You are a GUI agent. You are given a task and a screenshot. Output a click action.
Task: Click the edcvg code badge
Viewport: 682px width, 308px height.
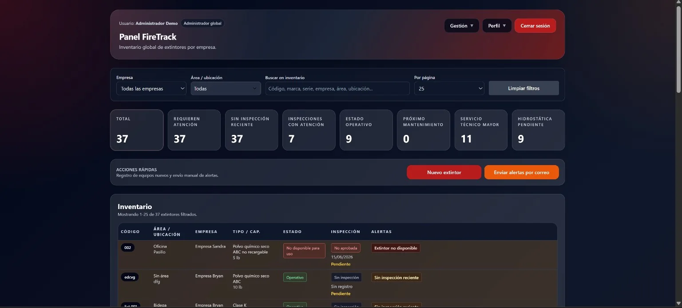[130, 277]
